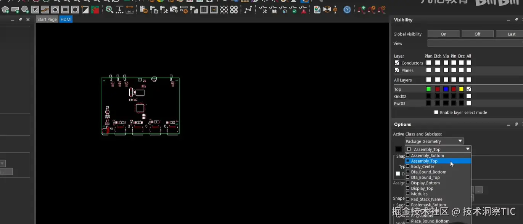This screenshot has width=523, height=224.
Task: Click the downward arrow with dots icon
Action: (x=119, y=10)
